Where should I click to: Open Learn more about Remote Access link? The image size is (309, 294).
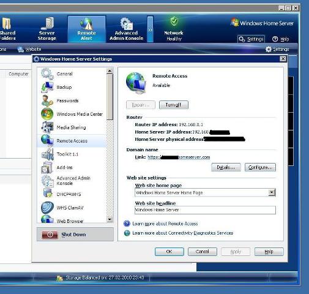pos(165,224)
